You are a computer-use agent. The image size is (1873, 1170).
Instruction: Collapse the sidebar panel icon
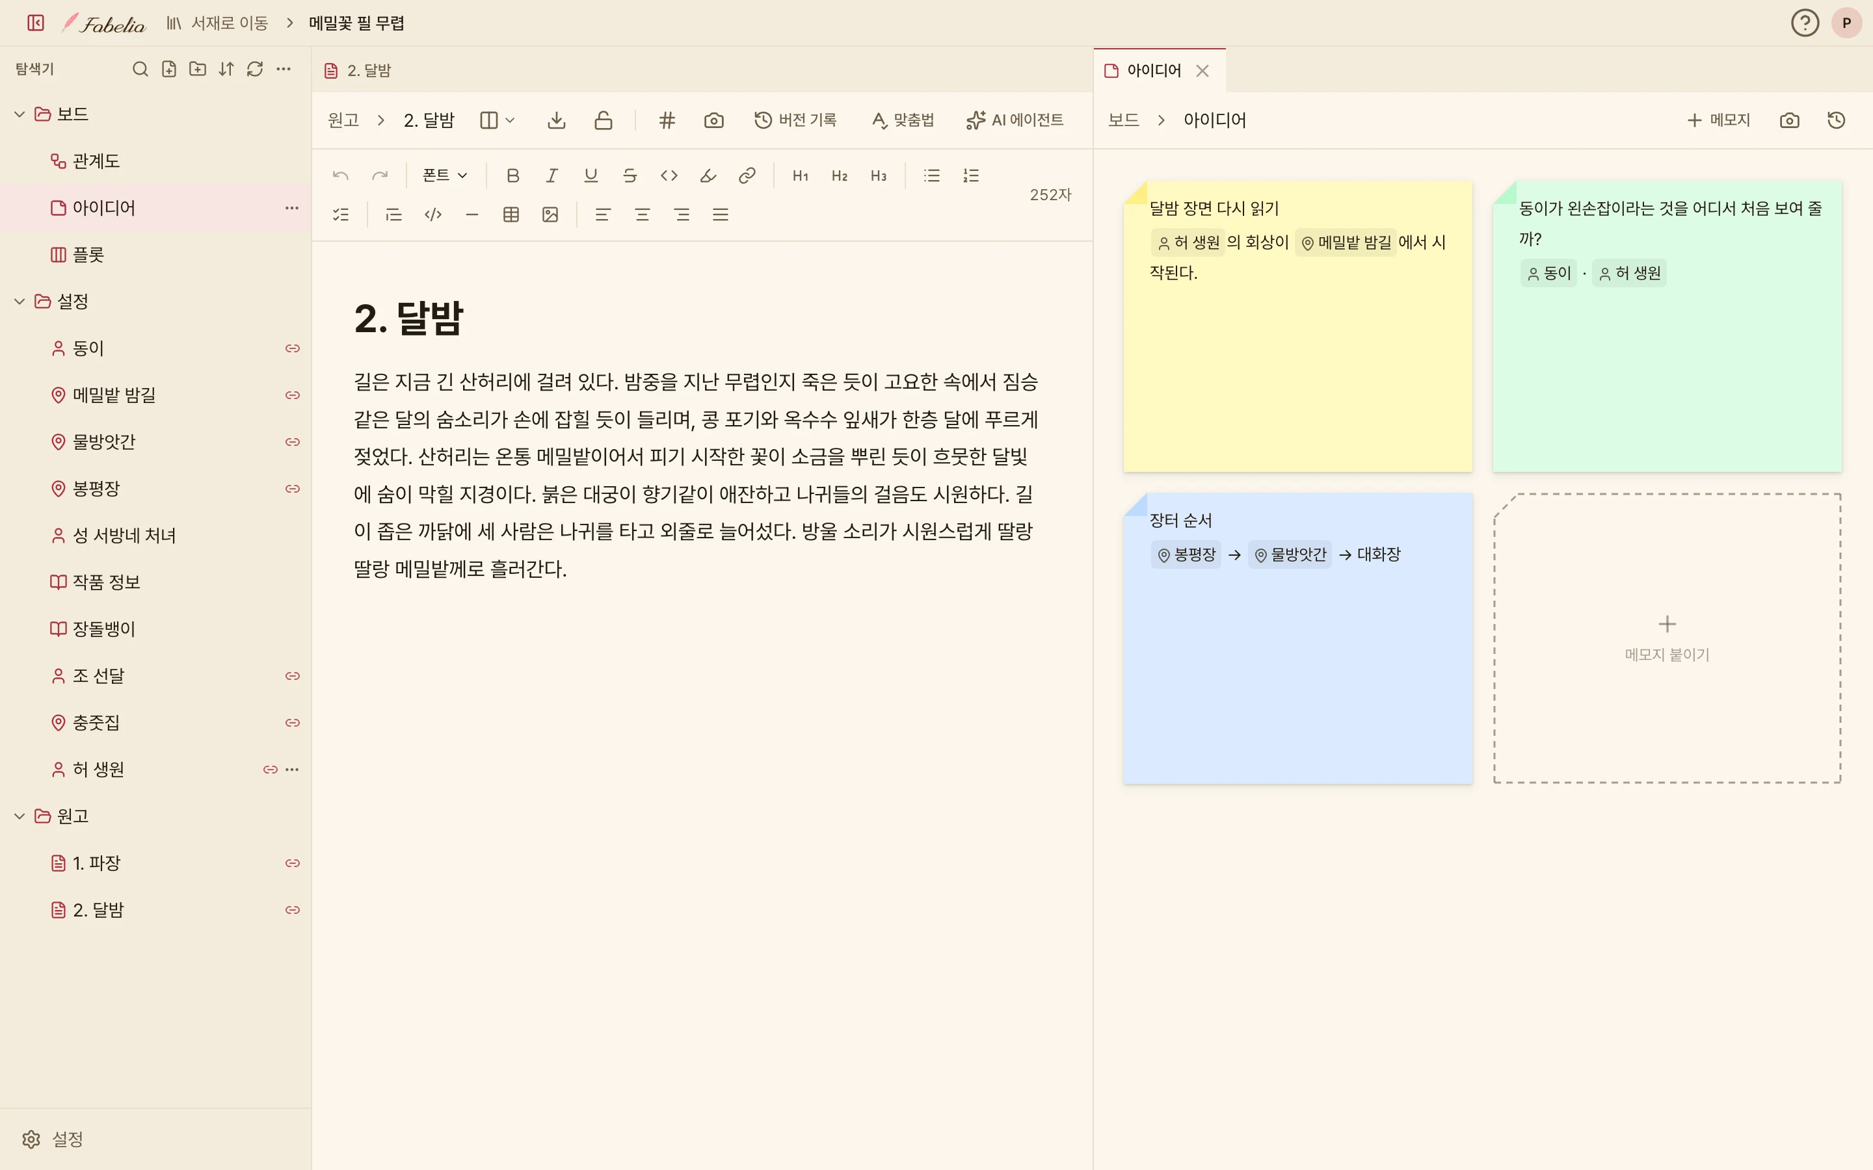pos(36,23)
